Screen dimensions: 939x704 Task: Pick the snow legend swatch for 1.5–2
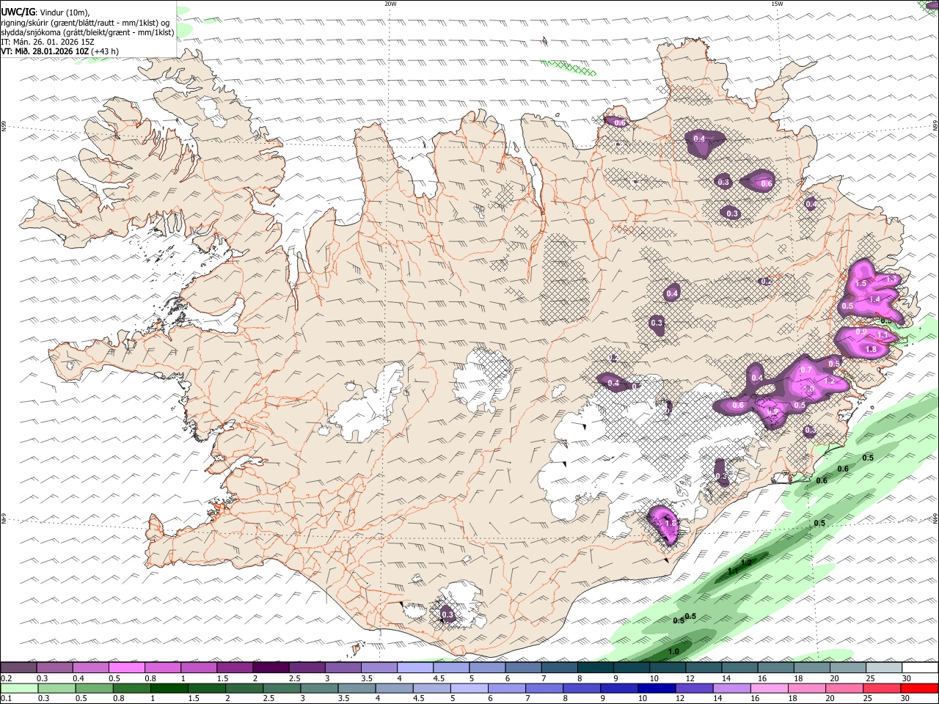click(x=235, y=667)
